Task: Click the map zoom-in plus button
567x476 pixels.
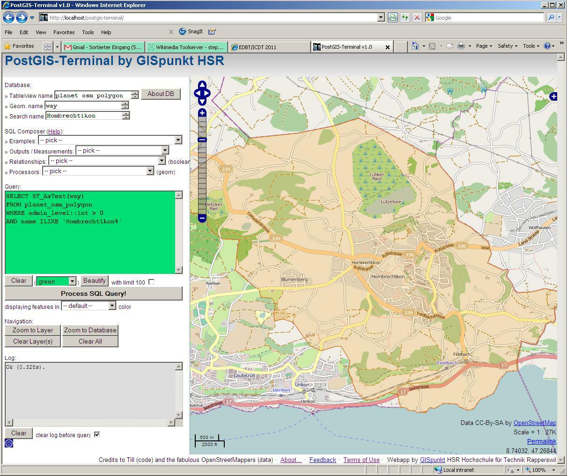Action: click(x=202, y=113)
